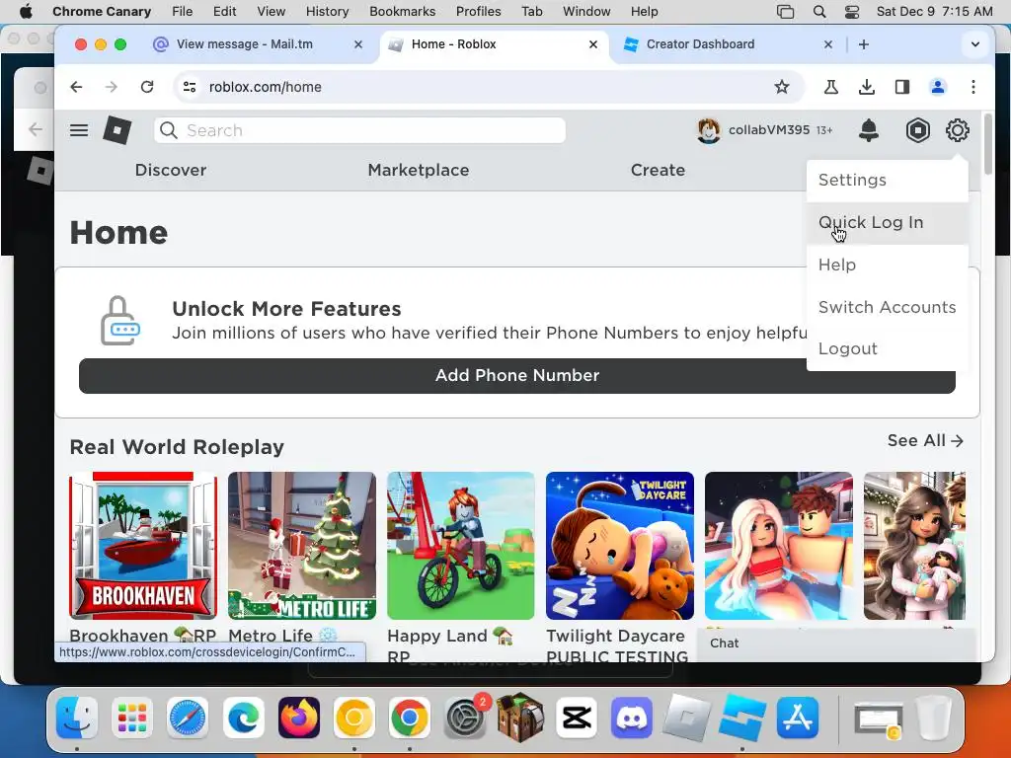Open Chrome downloads icon
This screenshot has width=1011, height=758.
pos(867,87)
